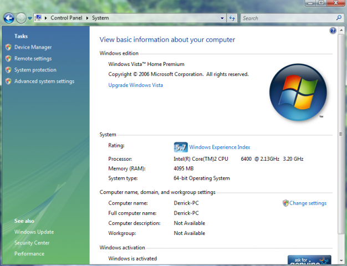The height and width of the screenshot is (266, 347).
Task: Click the copyright 2006 Microsoft Corporation text
Action: (178, 74)
